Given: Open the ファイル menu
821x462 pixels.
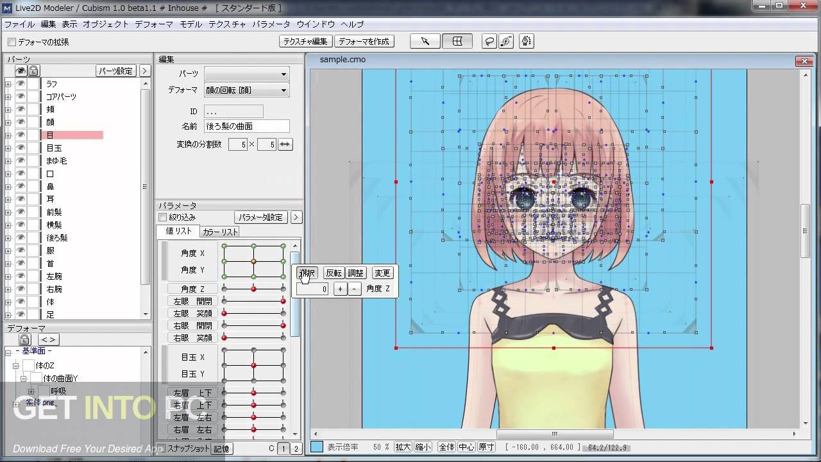Looking at the screenshot, I should (19, 24).
